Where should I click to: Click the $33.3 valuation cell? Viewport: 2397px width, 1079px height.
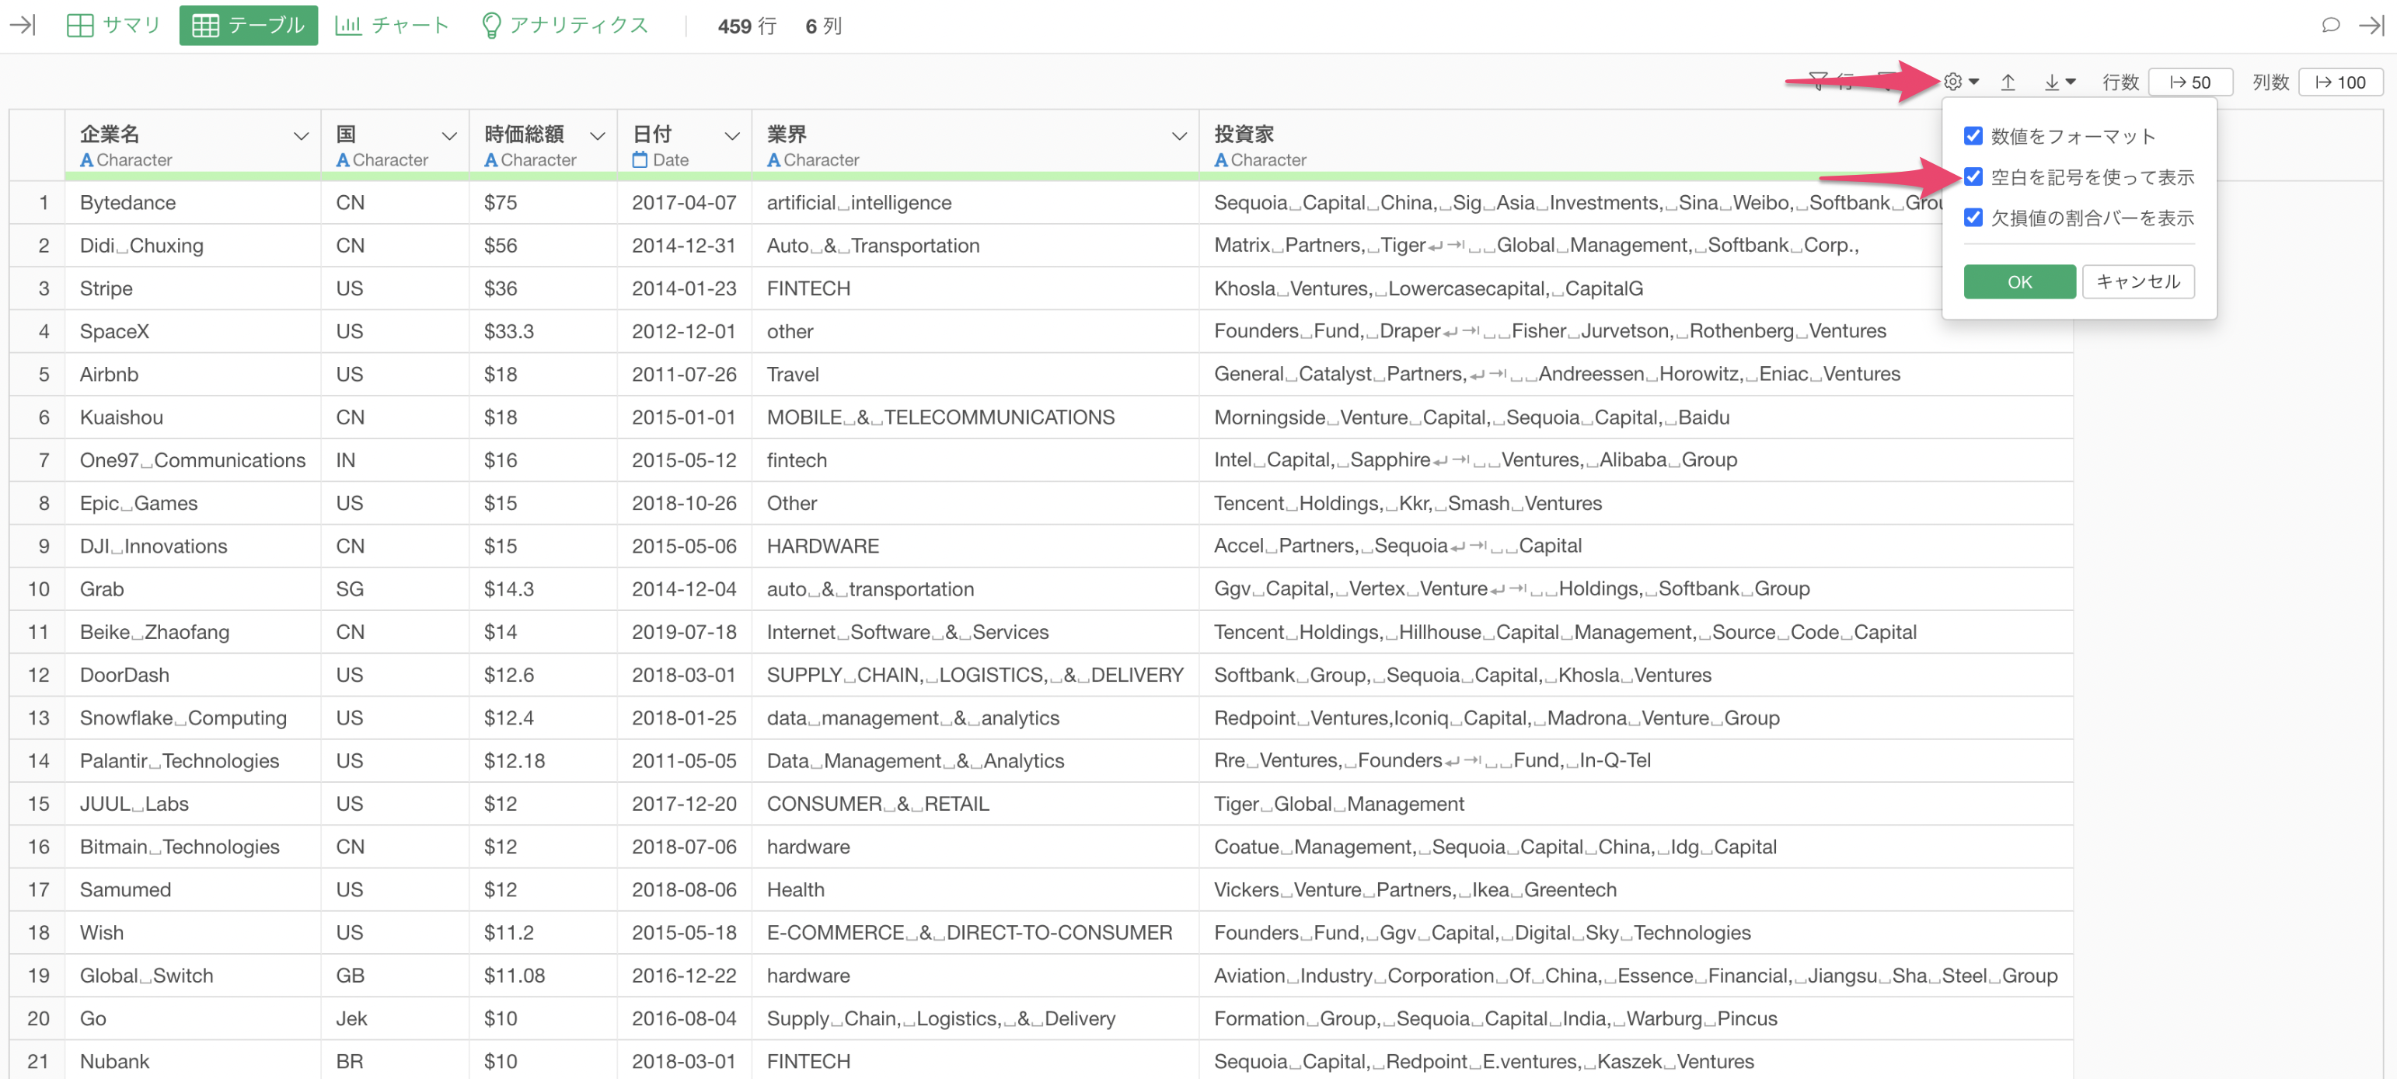click(x=543, y=330)
